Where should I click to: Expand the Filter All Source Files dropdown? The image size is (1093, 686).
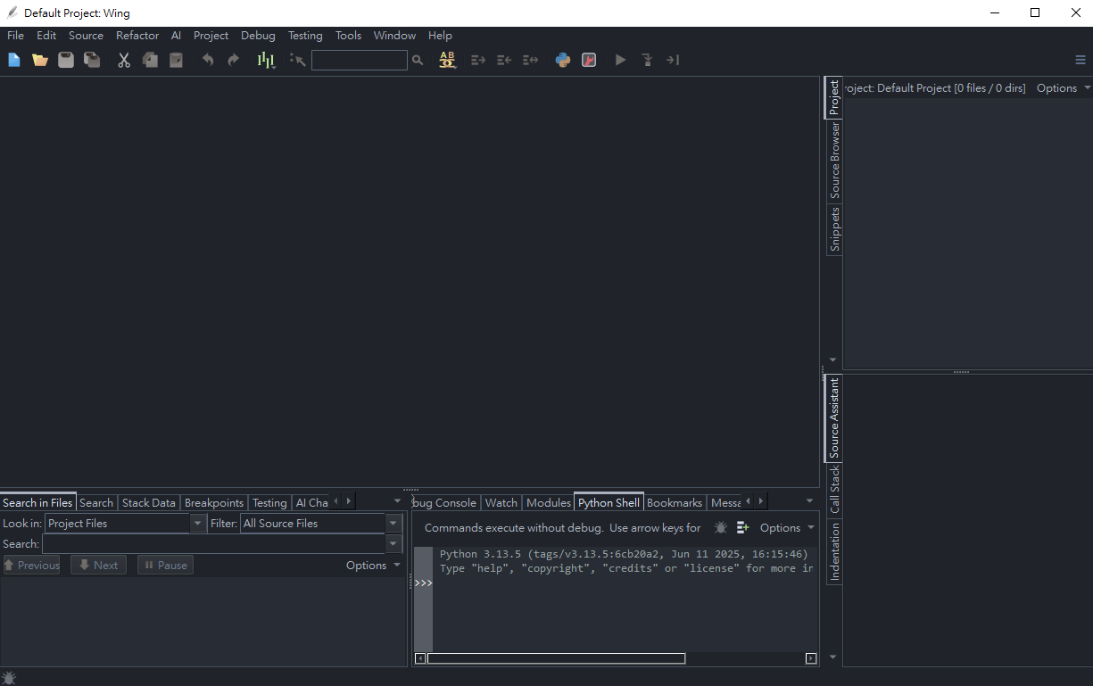(x=393, y=524)
